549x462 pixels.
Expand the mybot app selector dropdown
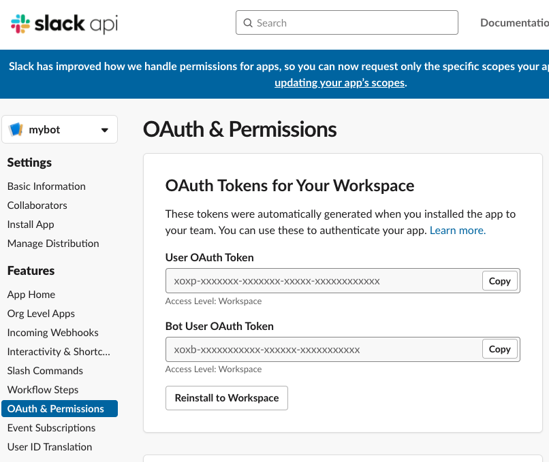104,130
